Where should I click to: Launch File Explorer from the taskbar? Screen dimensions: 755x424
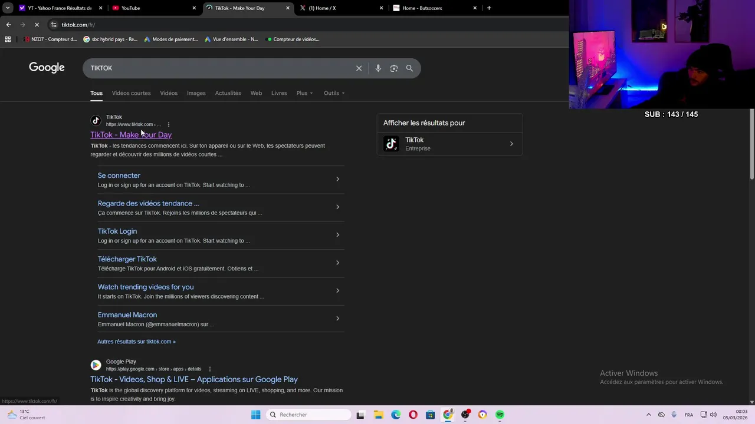(x=378, y=415)
